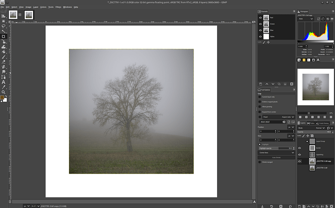This screenshot has height=208, width=335.
Task: Click the foreground color swatch
Action: 2,98
